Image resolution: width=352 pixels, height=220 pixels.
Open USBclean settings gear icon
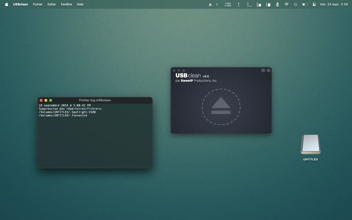click(x=268, y=70)
